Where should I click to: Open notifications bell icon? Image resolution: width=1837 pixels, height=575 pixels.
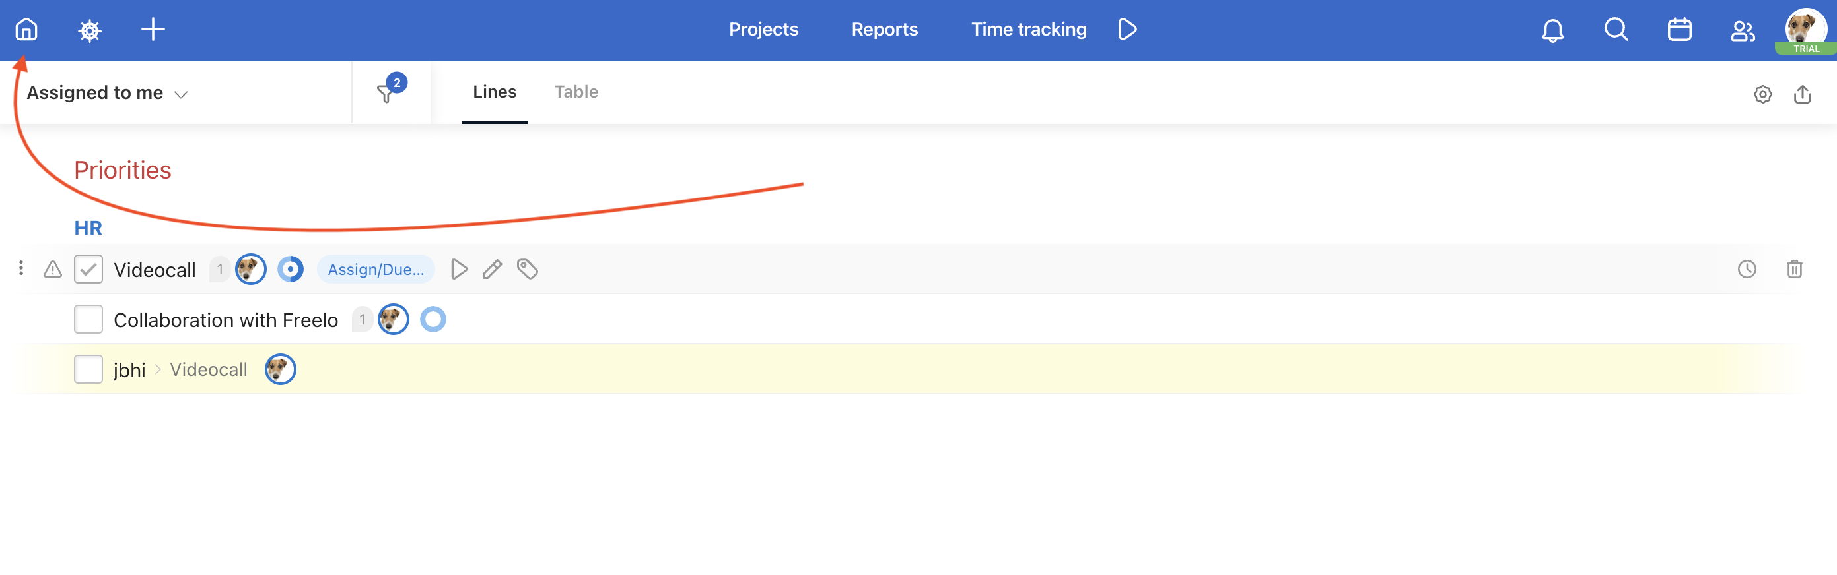pos(1552,30)
